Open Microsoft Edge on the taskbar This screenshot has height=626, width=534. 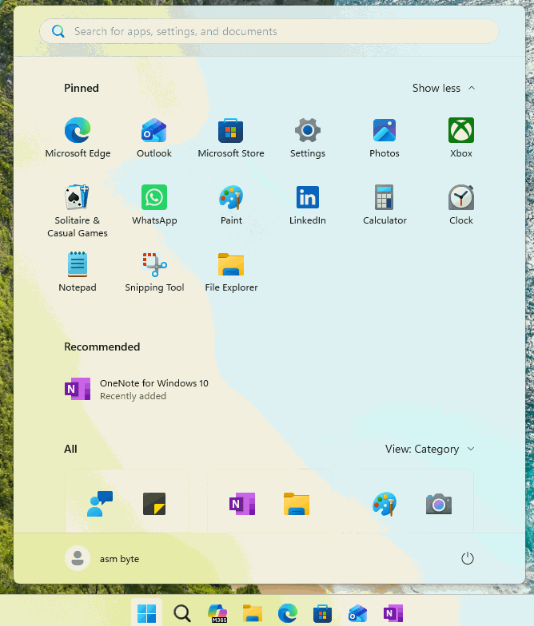[x=288, y=613]
